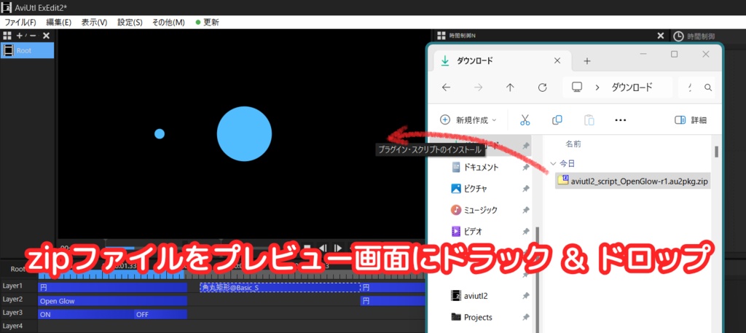Go forward in File Explorer
The image size is (746, 333).
coord(478,87)
